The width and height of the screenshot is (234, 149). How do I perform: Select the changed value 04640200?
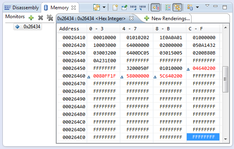click(x=204, y=68)
